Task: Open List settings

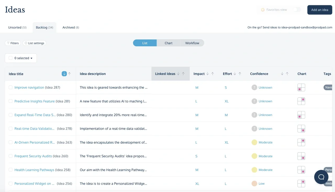Action: click(x=34, y=43)
